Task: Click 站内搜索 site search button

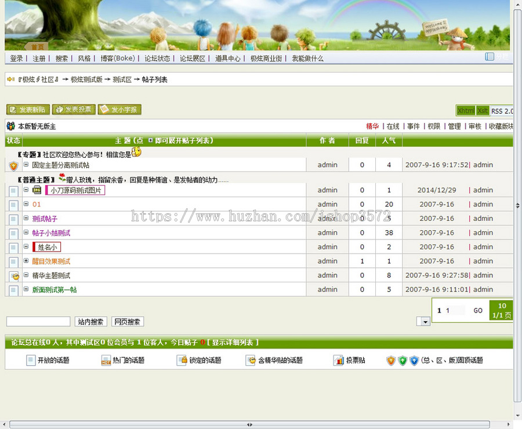Action: click(90, 322)
